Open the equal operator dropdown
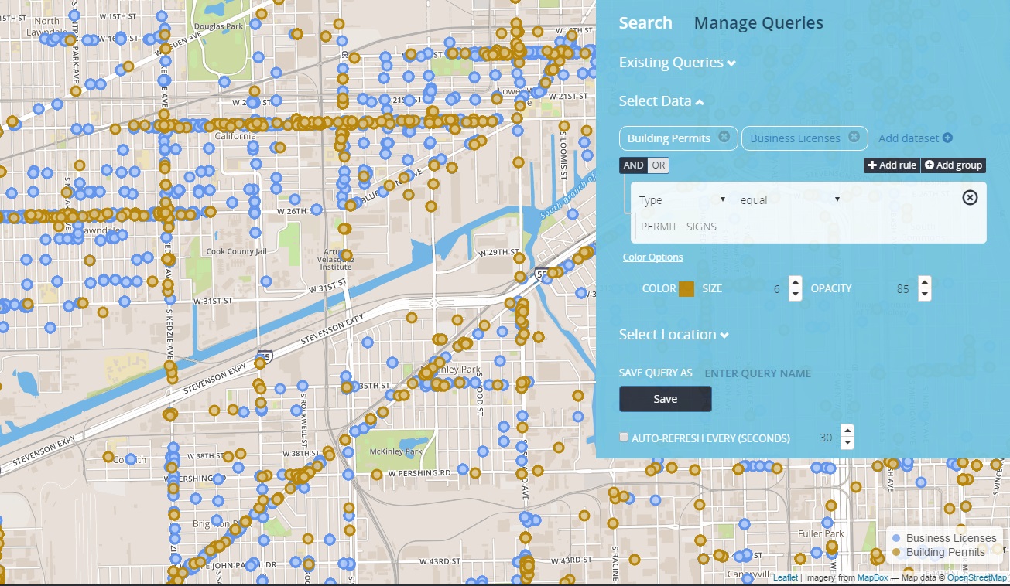The height and width of the screenshot is (586, 1010). coord(789,200)
